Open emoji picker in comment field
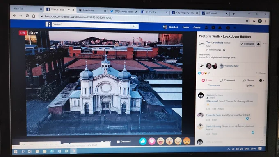The height and width of the screenshot is (157, 279). click(x=261, y=141)
